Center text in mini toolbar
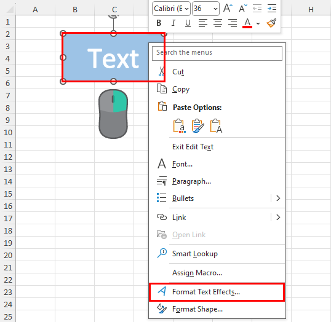331x322 pixels. (218, 23)
